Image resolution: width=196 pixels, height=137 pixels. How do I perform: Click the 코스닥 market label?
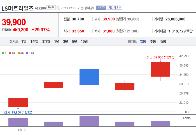(x=51, y=8)
